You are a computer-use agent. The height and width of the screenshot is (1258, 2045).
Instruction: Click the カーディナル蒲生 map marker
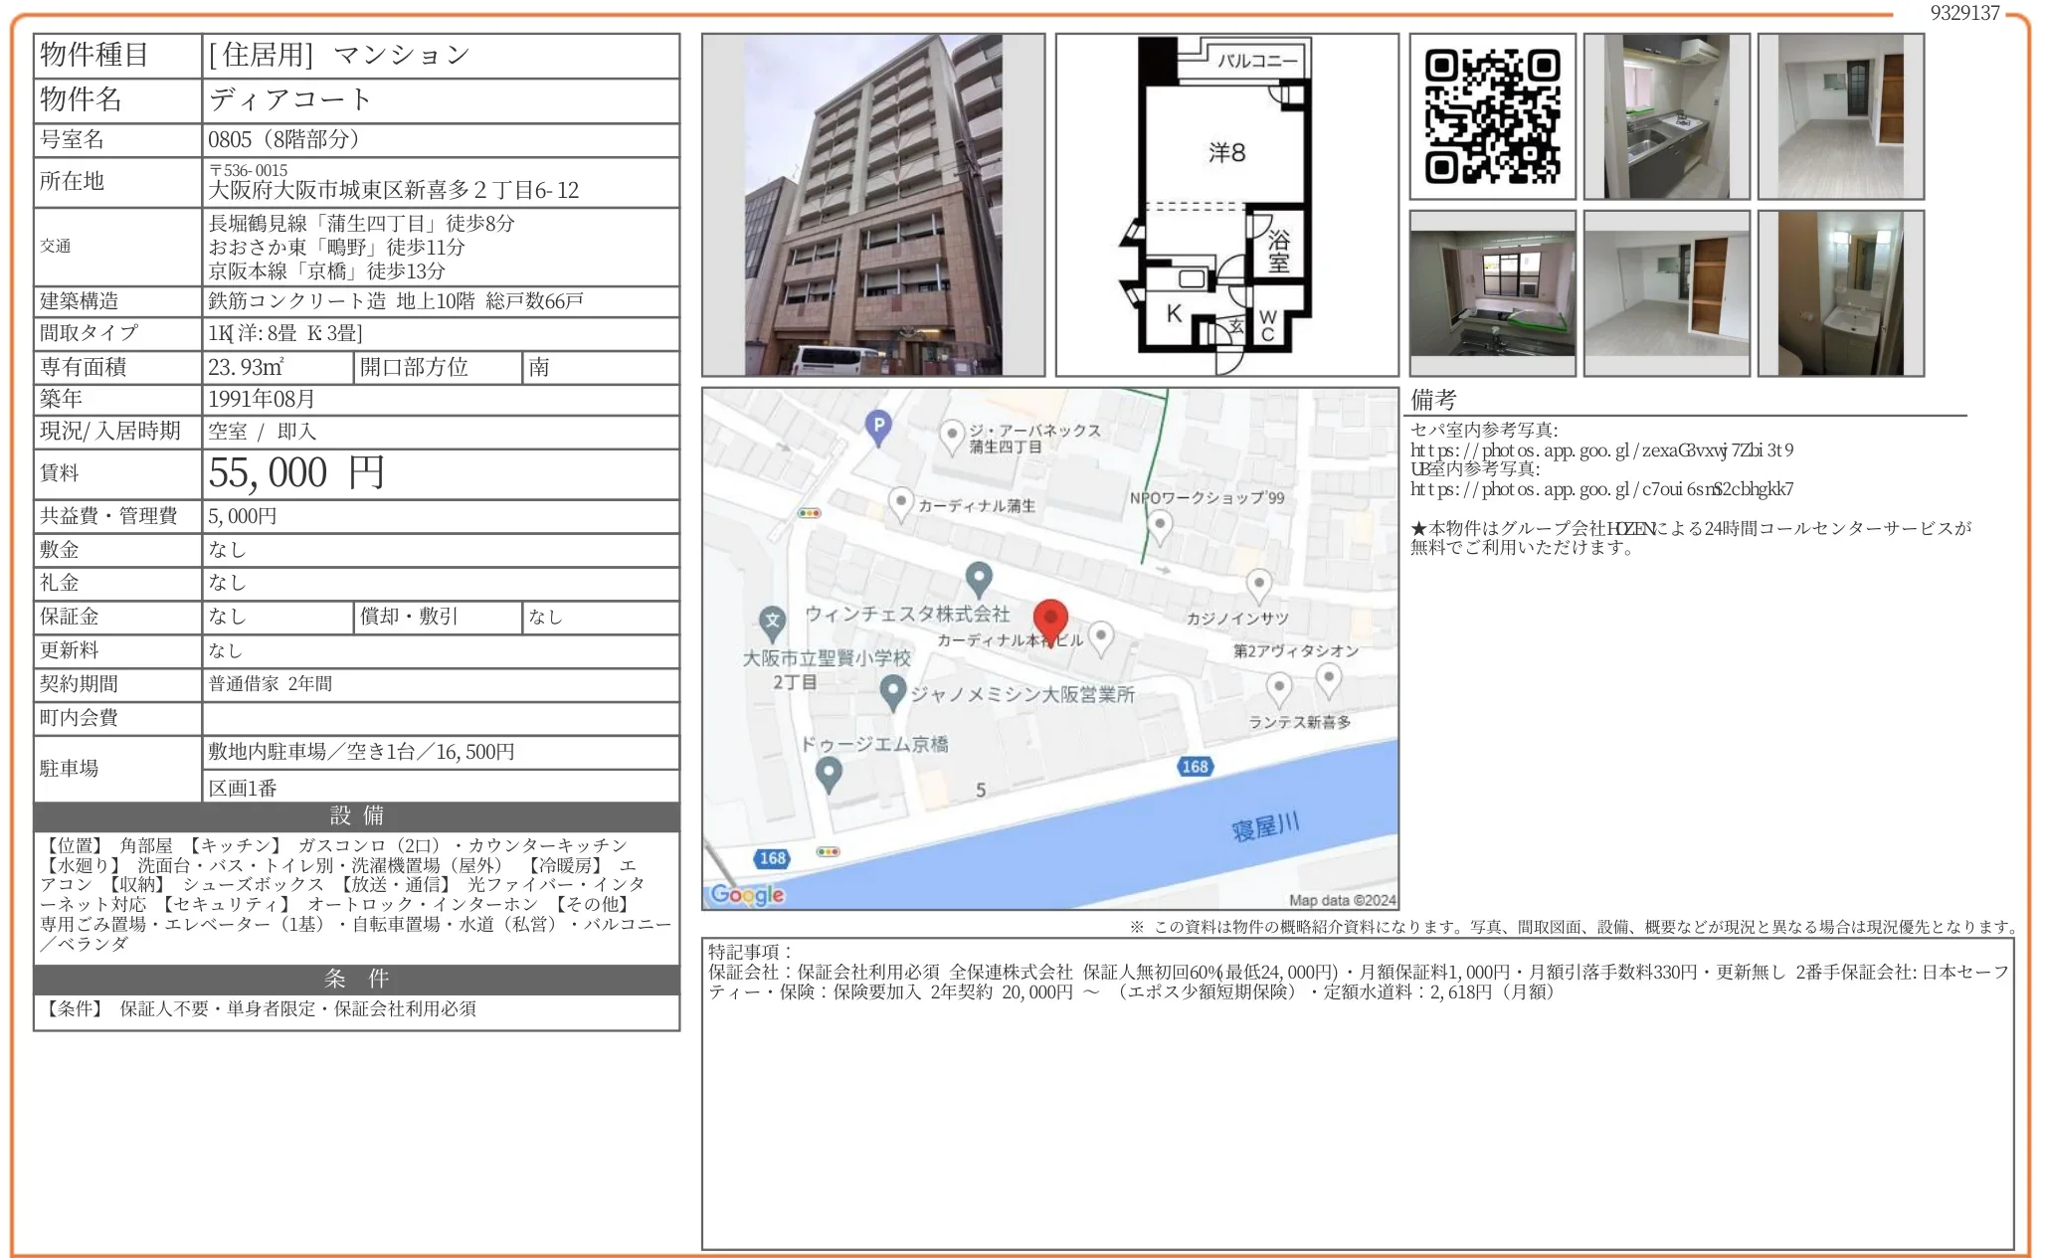pyautogui.click(x=900, y=501)
